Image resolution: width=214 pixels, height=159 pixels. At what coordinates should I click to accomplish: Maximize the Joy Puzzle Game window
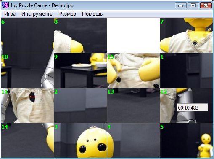click(193, 5)
